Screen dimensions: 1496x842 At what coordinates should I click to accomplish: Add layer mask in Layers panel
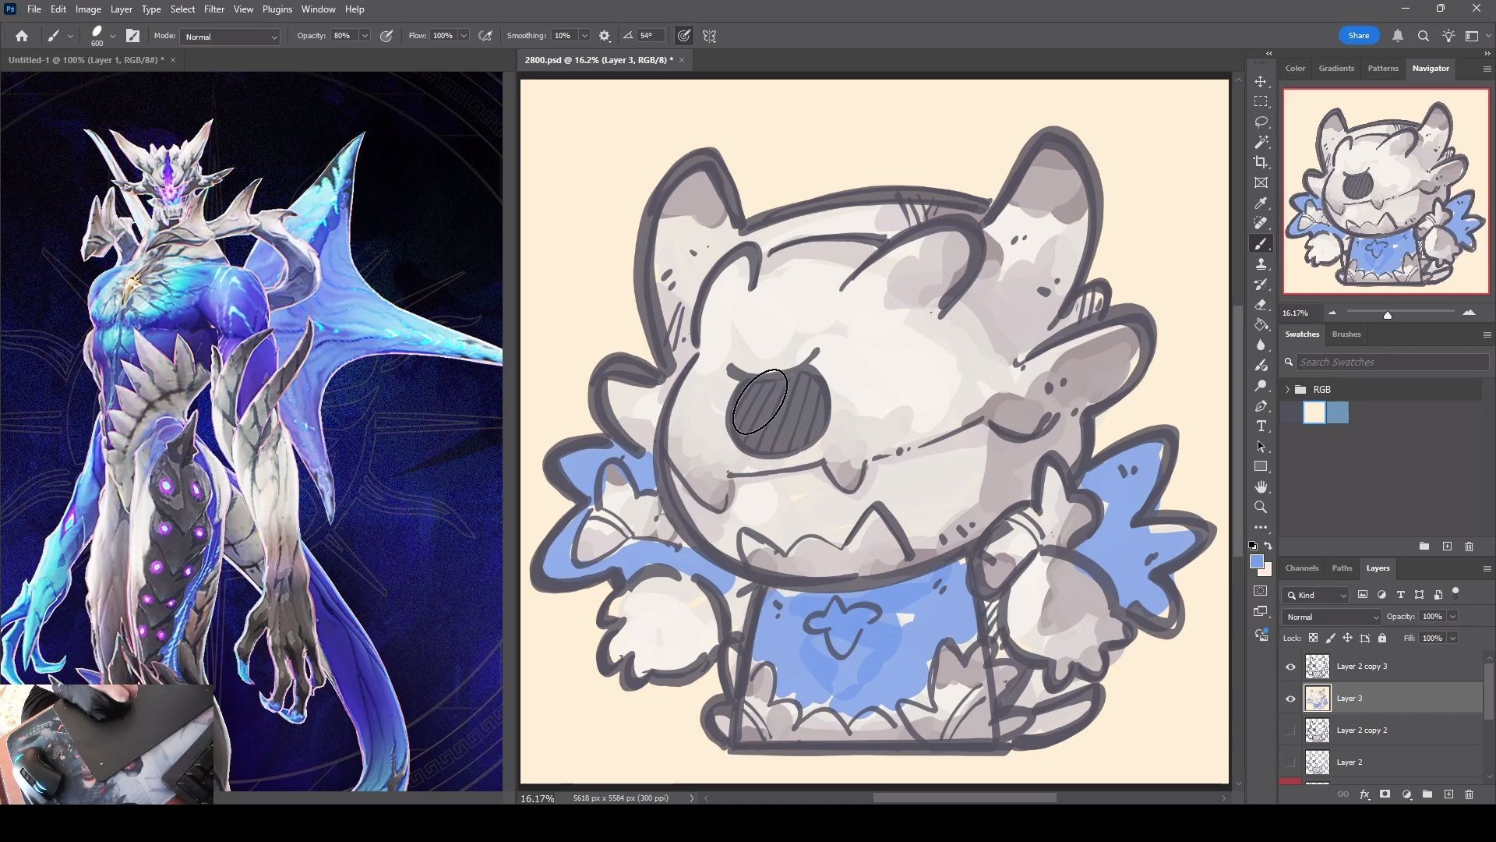[x=1385, y=794]
